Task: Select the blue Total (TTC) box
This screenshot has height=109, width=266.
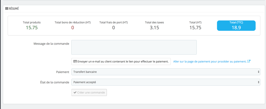Action: (236, 25)
